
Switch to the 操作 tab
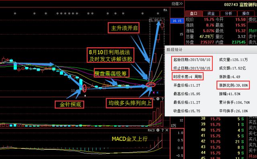pyautogui.click(x=246, y=13)
